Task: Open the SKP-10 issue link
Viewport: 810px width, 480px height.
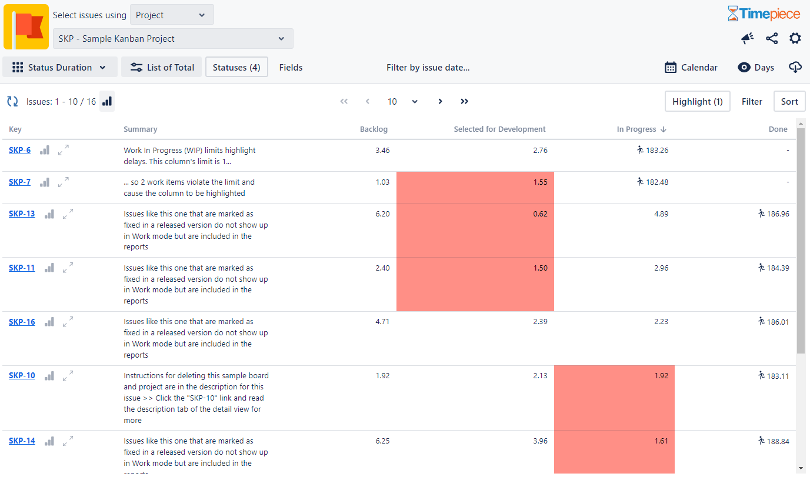Action: 22,375
